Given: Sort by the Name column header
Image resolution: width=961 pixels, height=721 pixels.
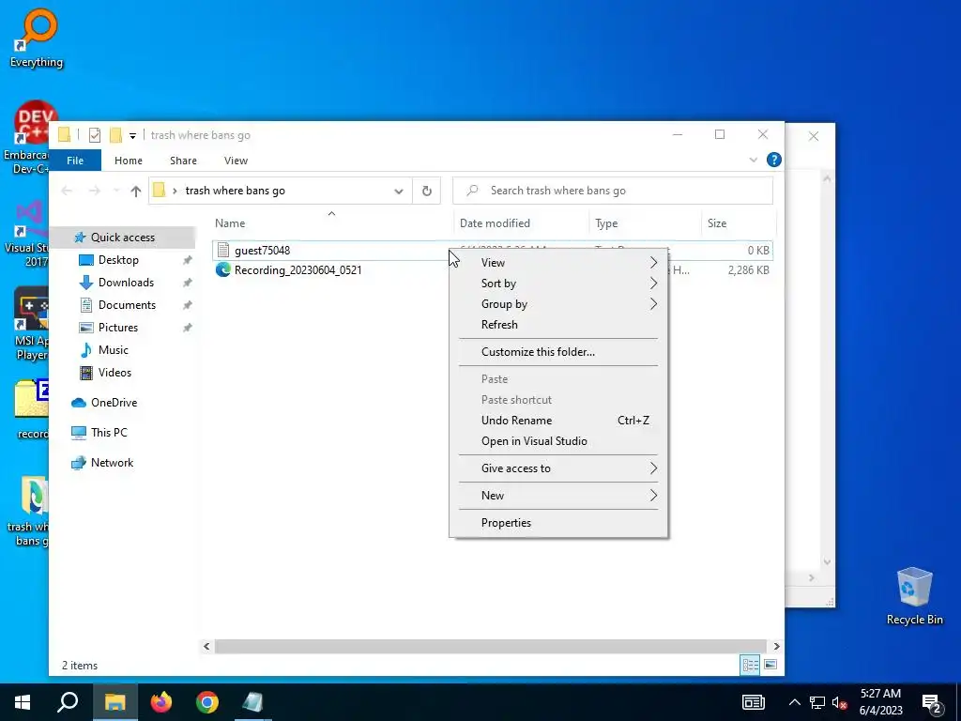Looking at the screenshot, I should [331, 223].
